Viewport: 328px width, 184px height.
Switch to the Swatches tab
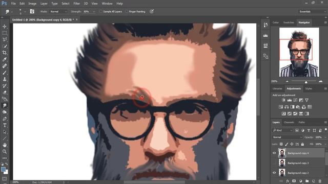pos(289,22)
